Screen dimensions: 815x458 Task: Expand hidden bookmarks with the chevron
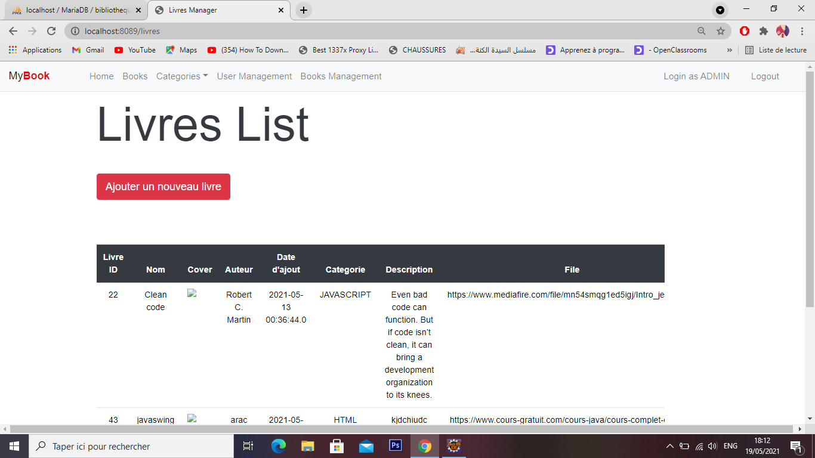pyautogui.click(x=729, y=50)
